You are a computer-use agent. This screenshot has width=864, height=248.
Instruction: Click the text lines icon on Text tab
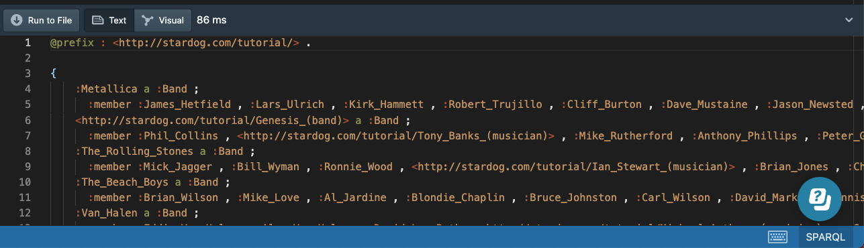pos(98,20)
